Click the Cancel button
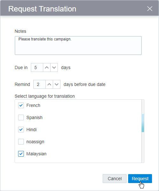159x191 pixels. (114, 179)
